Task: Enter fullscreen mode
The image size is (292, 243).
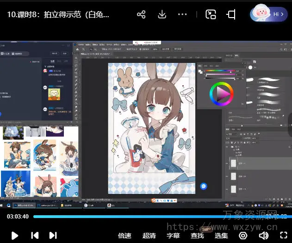Action: click(x=283, y=236)
